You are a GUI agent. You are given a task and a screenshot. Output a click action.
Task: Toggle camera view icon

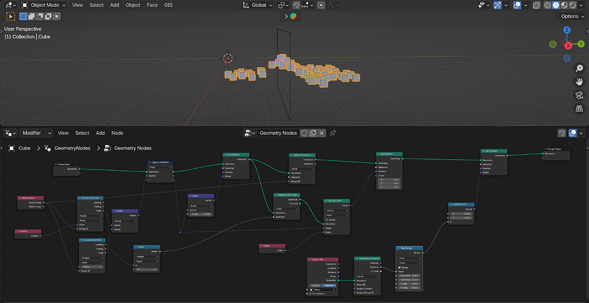[x=579, y=95]
